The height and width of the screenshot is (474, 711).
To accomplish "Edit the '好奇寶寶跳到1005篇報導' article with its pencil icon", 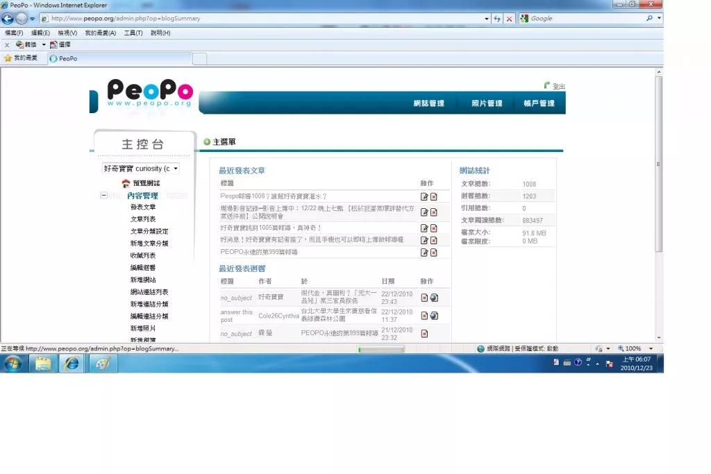I will point(424,228).
